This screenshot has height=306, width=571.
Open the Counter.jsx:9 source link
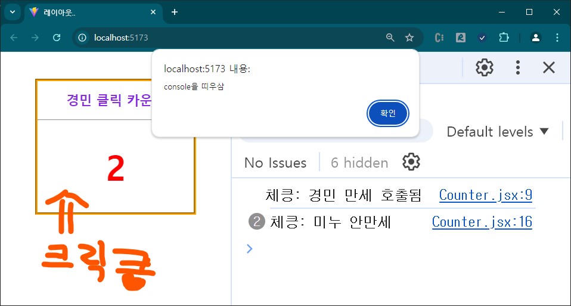[486, 195]
